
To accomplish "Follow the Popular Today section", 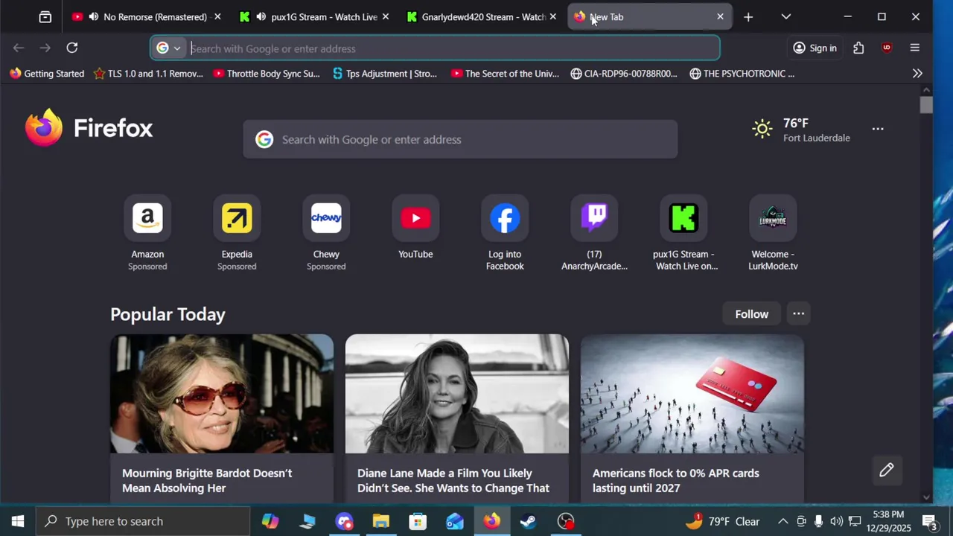I will [751, 314].
